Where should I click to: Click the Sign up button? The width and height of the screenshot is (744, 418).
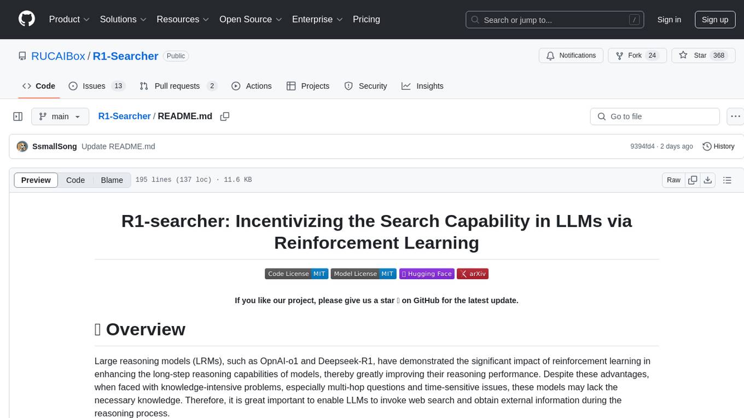(x=715, y=20)
